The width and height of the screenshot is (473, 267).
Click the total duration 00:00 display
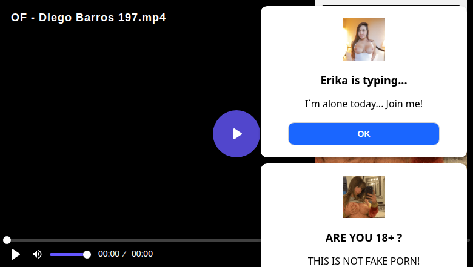(x=142, y=254)
